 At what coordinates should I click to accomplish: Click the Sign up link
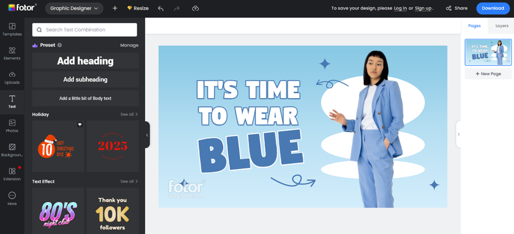(423, 8)
